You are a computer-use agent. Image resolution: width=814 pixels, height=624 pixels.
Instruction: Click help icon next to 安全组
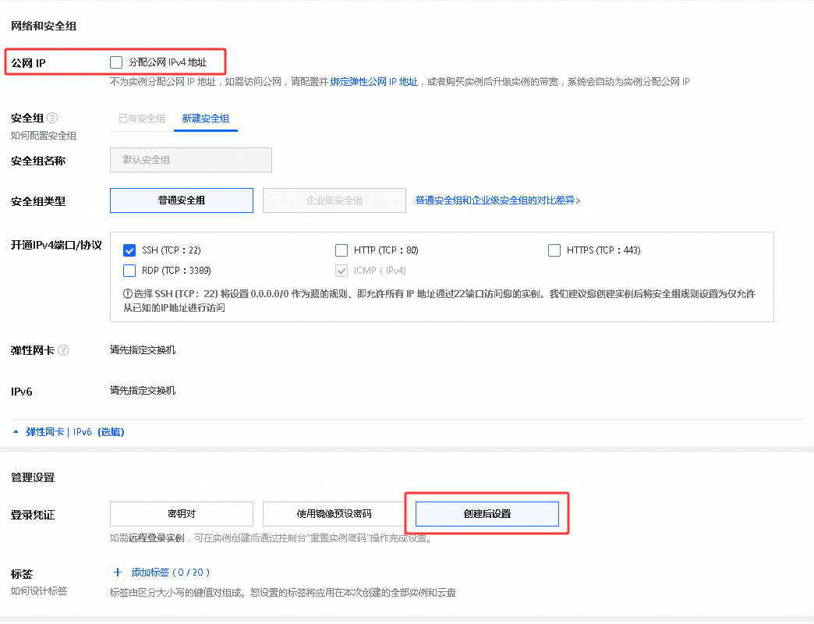pyautogui.click(x=52, y=118)
